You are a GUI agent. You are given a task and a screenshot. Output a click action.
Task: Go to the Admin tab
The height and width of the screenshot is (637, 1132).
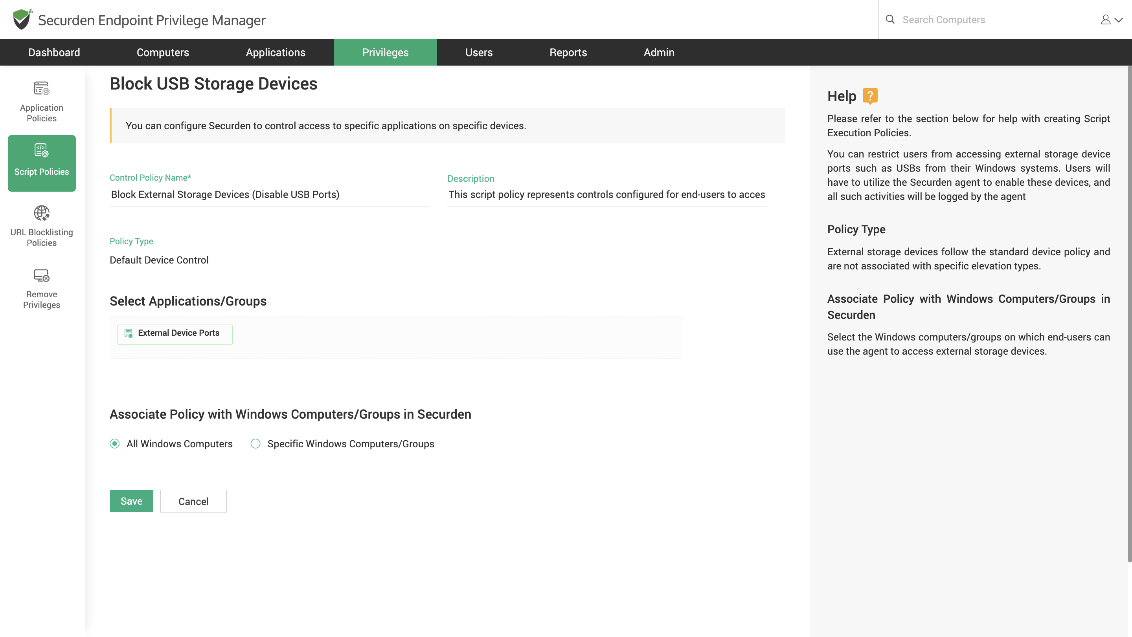(x=659, y=52)
